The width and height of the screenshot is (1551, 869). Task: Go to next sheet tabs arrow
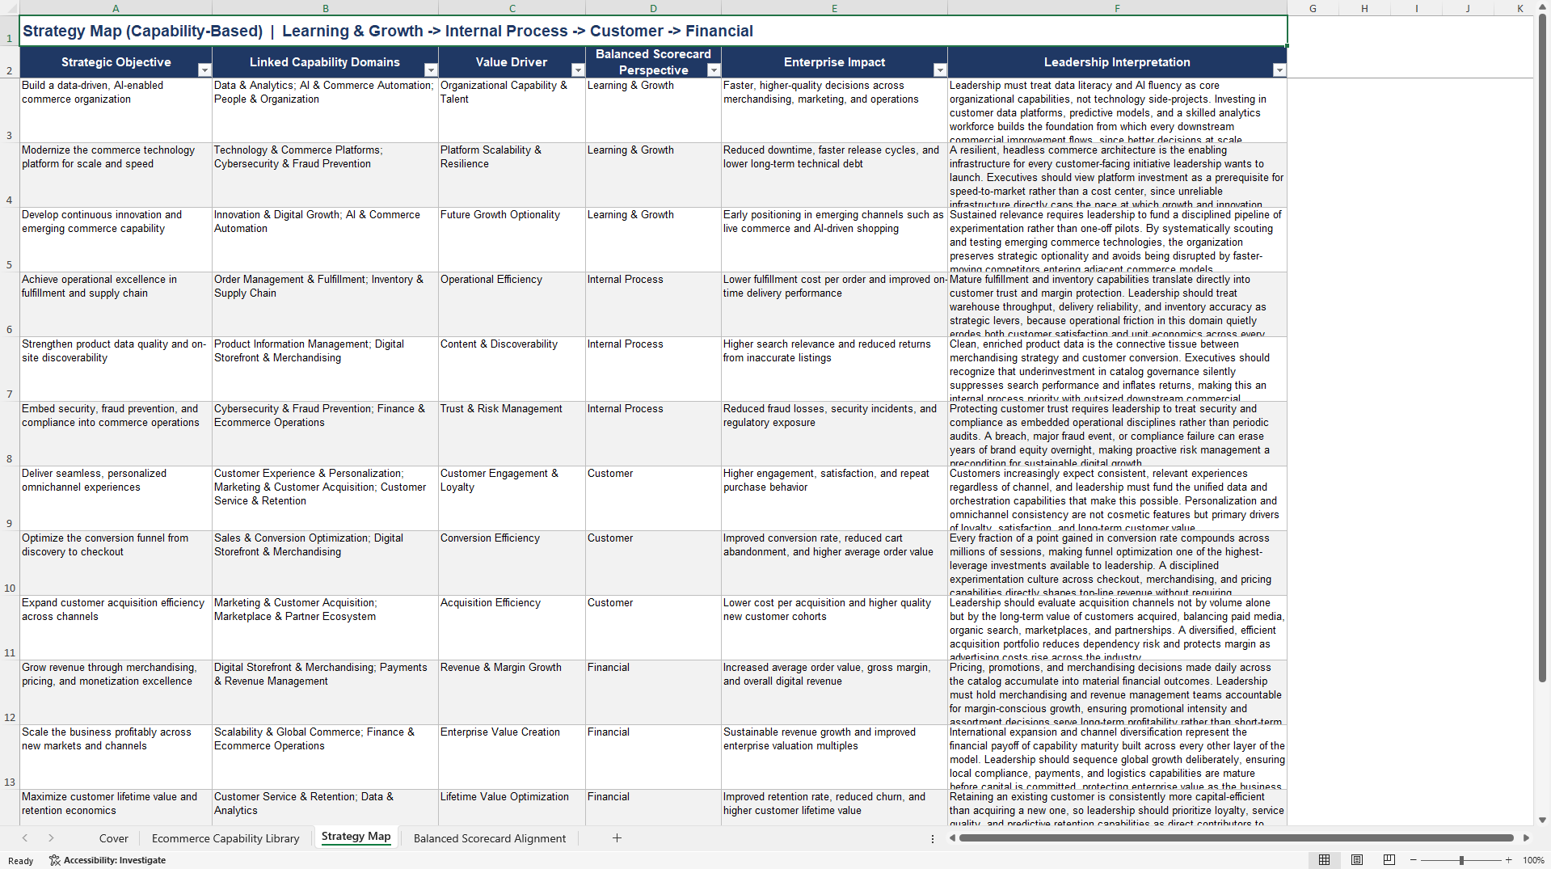(51, 838)
